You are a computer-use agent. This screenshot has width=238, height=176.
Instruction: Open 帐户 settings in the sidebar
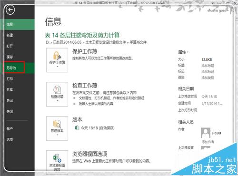[x=17, y=128]
